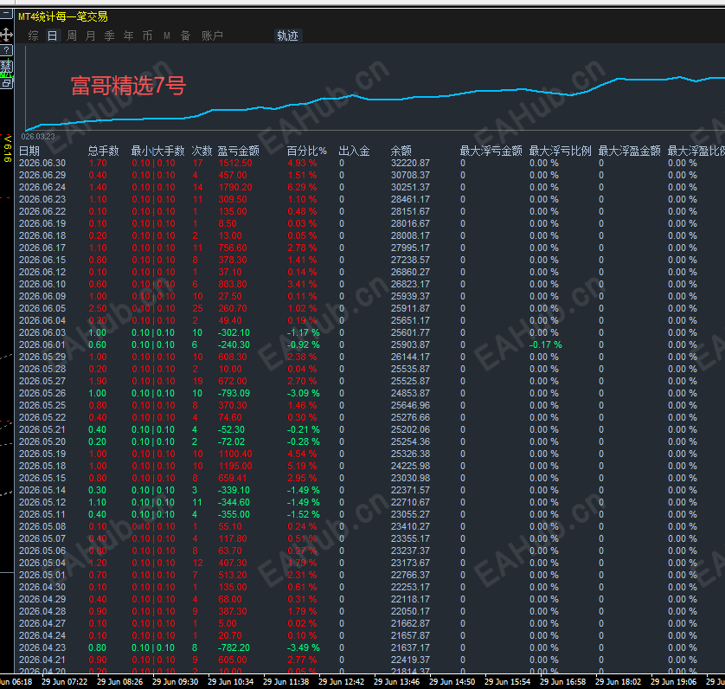Viewport: 725px width, 689px height.
Task: Click the 29 Jun 10:34 time axis label
Action: tap(231, 682)
